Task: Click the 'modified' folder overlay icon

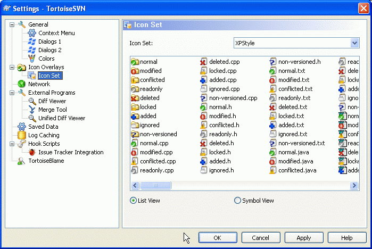Action: coord(135,71)
